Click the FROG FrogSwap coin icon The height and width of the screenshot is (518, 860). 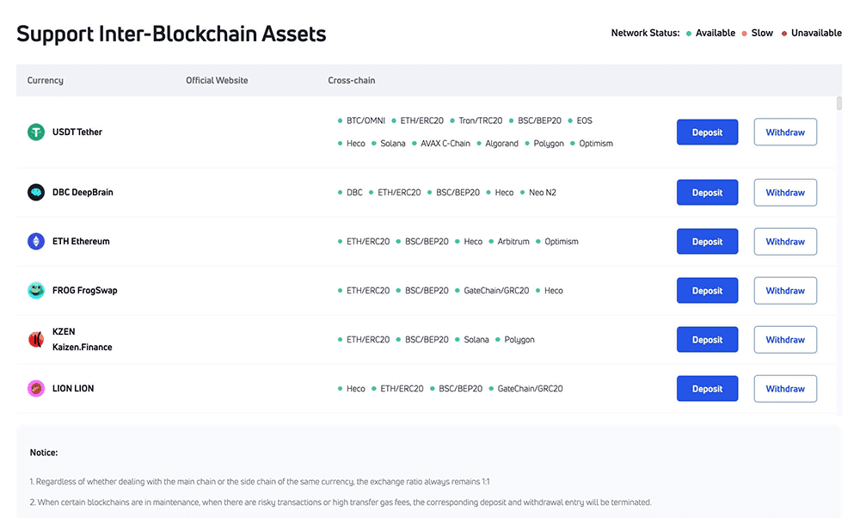coord(36,290)
